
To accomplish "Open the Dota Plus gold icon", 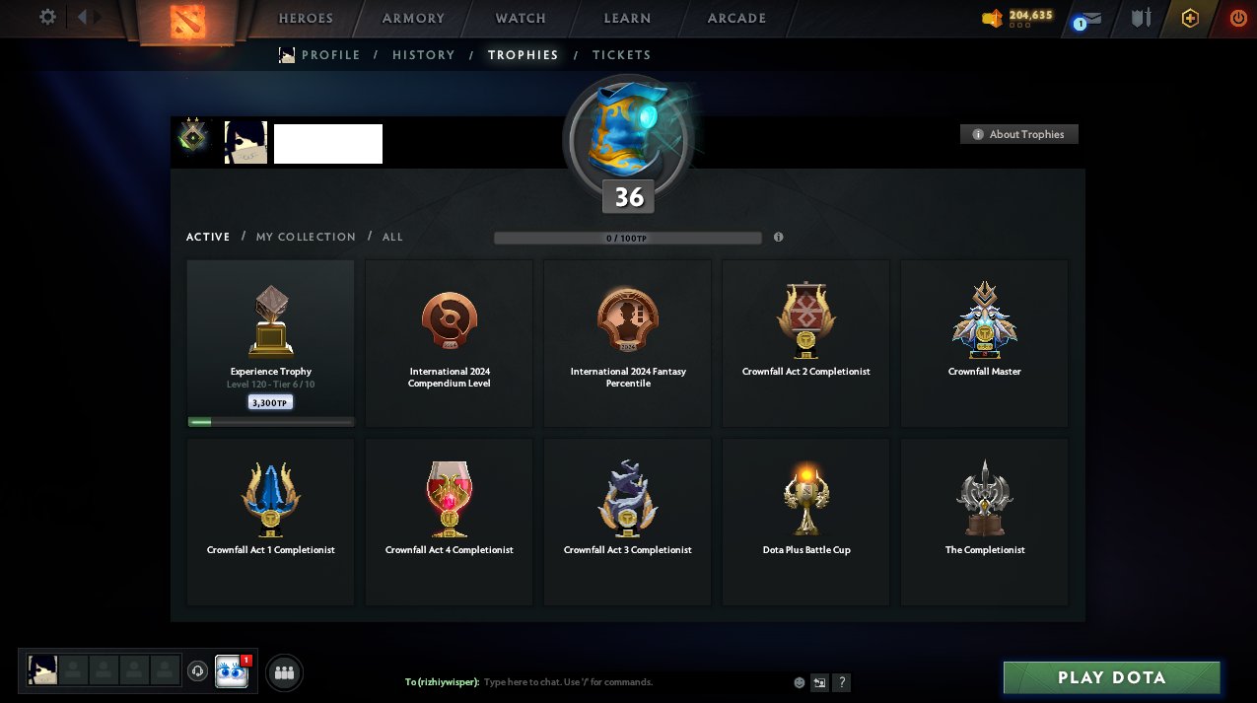I will pos(1190,18).
